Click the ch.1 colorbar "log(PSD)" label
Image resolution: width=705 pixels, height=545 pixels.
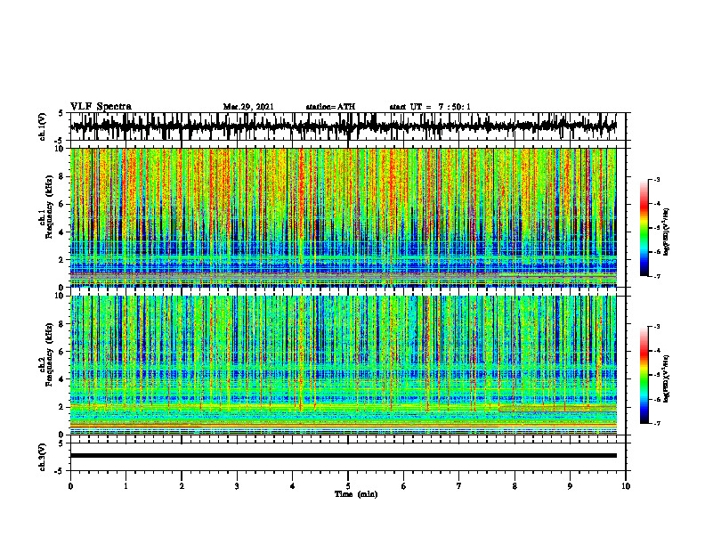(667, 232)
